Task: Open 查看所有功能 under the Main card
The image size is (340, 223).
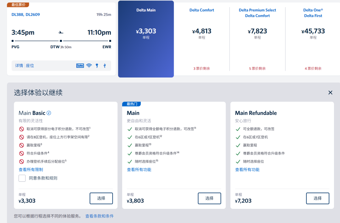Action: (139, 170)
